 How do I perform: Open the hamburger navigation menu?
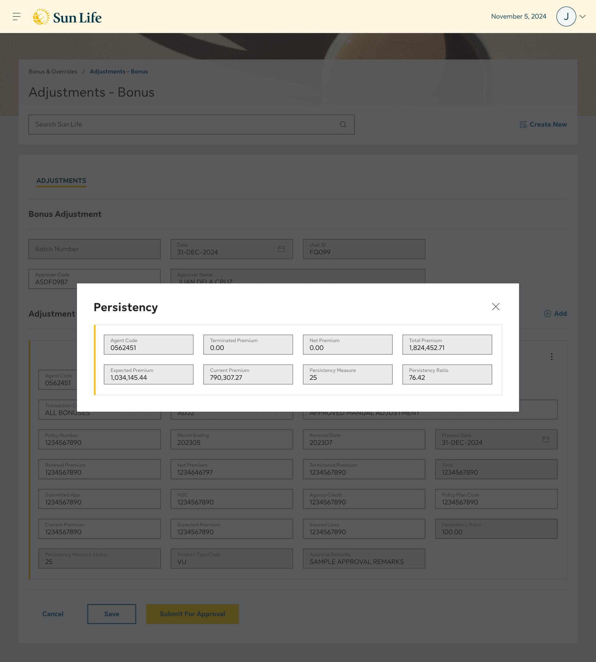[17, 16]
